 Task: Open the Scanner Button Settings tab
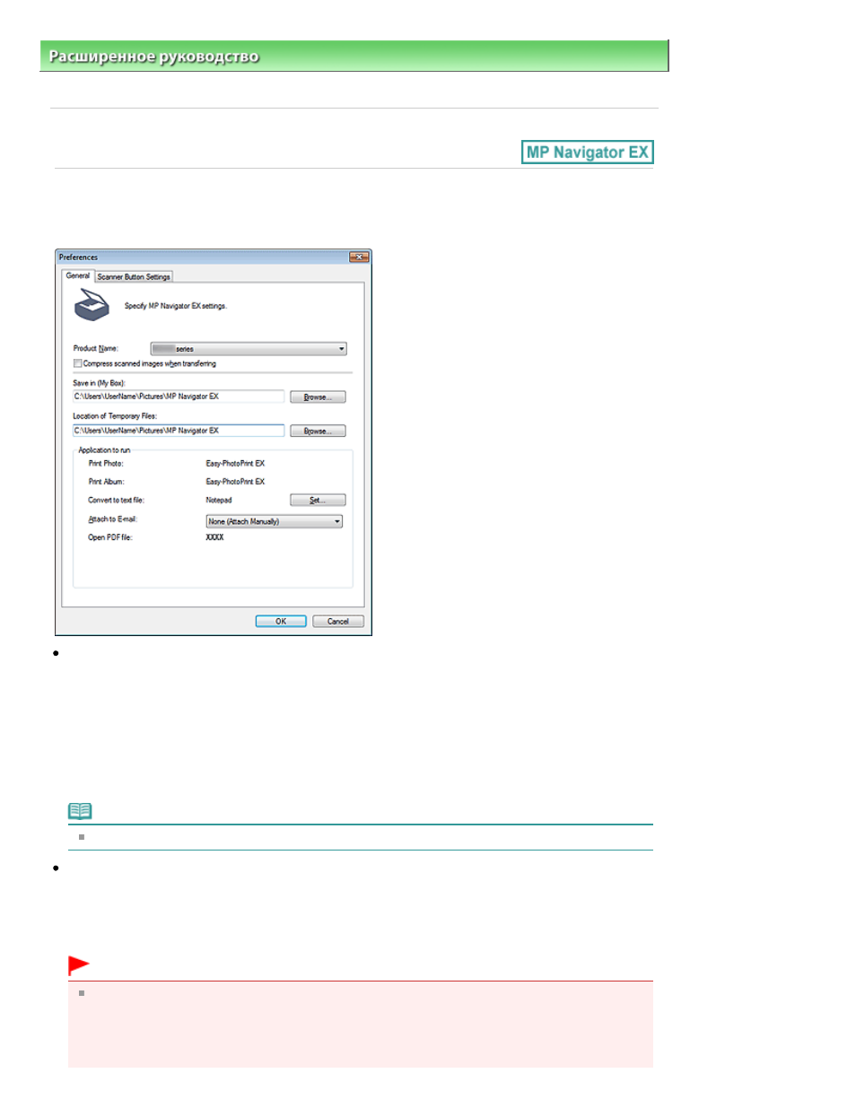tap(134, 276)
